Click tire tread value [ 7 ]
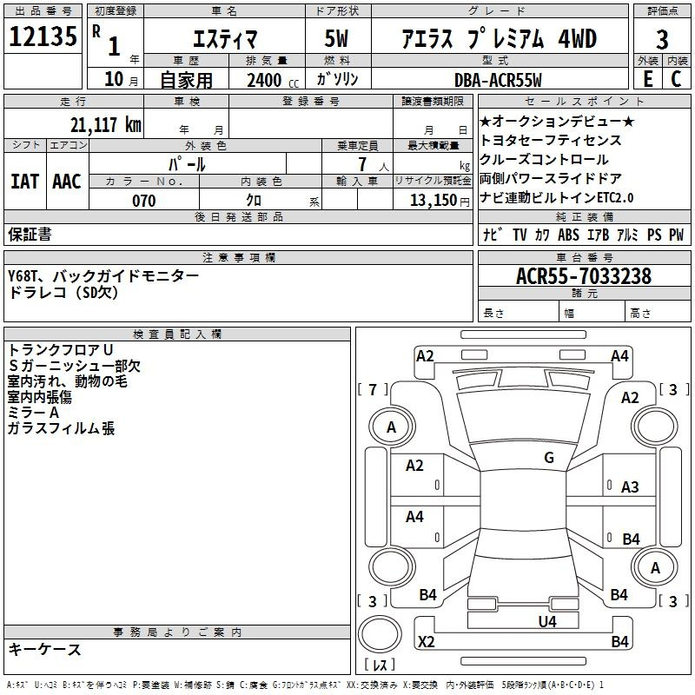Viewport: 695px width, 695px height. (373, 389)
